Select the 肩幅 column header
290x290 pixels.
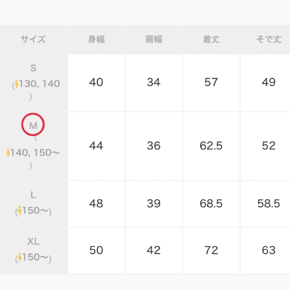(x=154, y=39)
